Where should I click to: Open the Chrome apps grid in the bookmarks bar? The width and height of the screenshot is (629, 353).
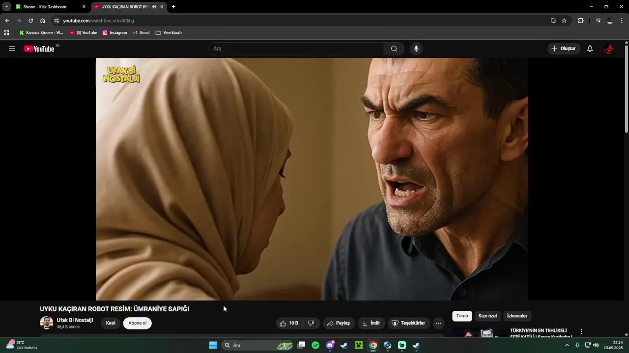pos(6,33)
